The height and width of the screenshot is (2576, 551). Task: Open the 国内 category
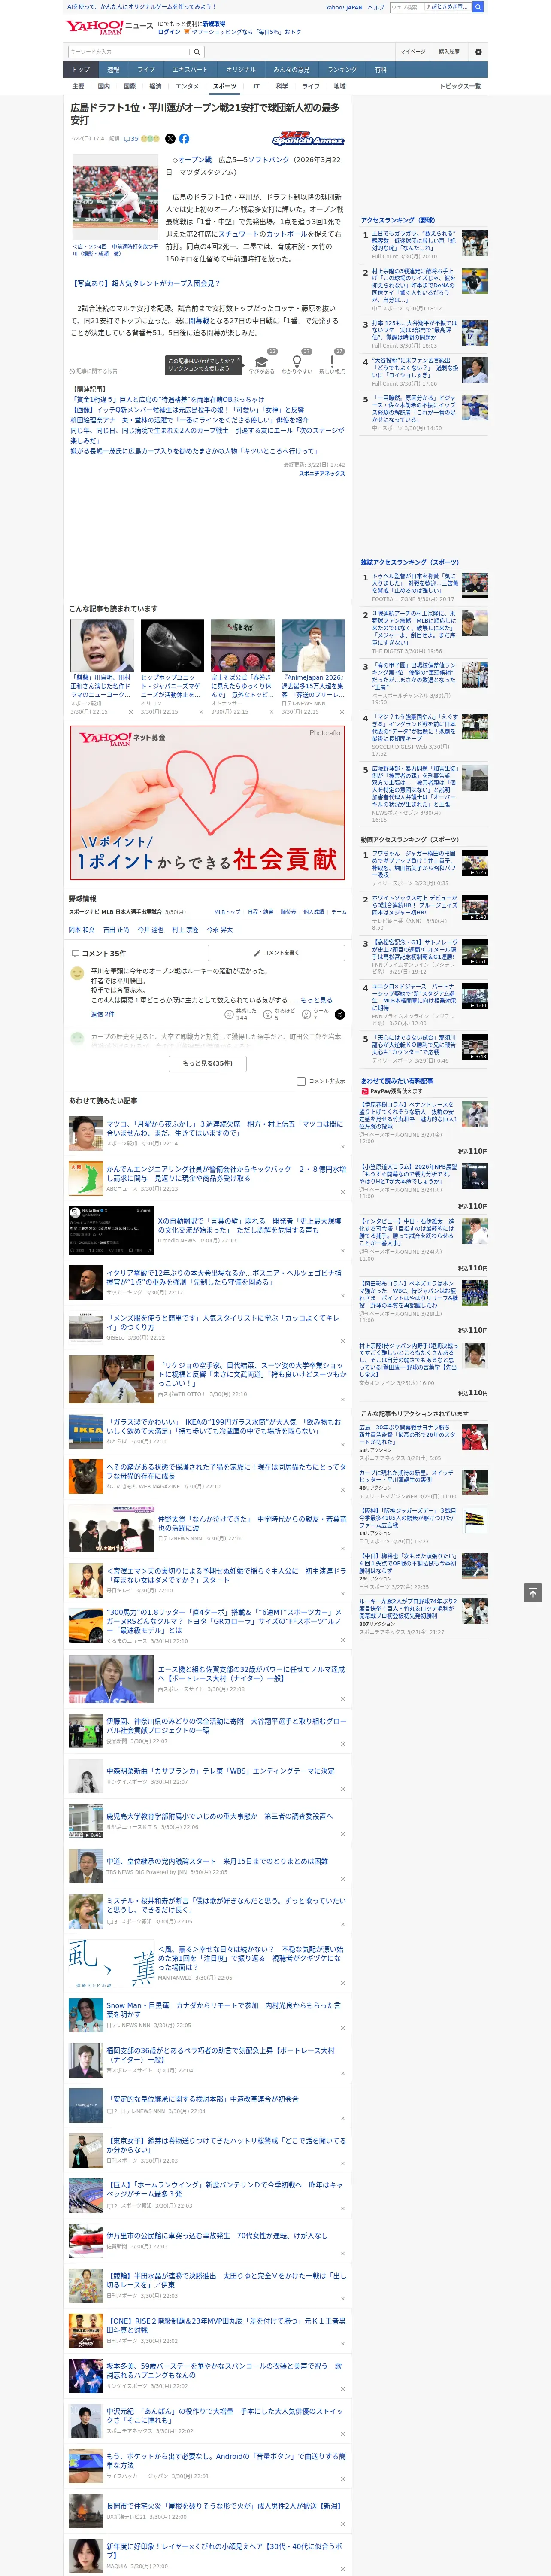[x=104, y=86]
